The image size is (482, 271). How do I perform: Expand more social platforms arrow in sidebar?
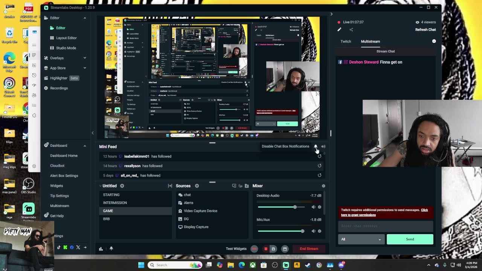85,247
